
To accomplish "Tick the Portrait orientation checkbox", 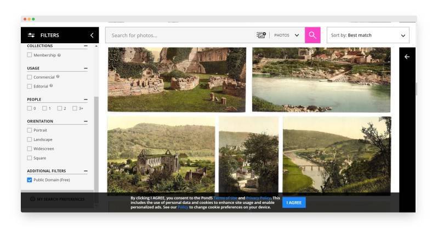I will point(30,130).
